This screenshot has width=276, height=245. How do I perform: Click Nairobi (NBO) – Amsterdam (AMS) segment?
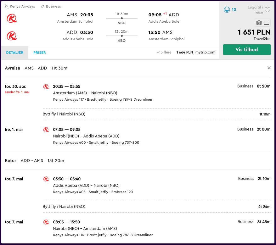(x=85, y=228)
